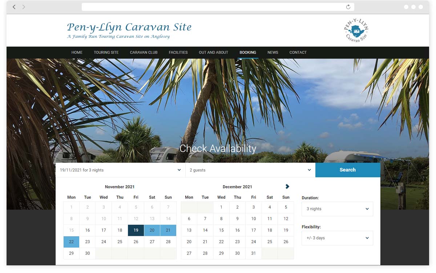
Task: Open the 2 guests dropdown
Action: click(x=250, y=170)
